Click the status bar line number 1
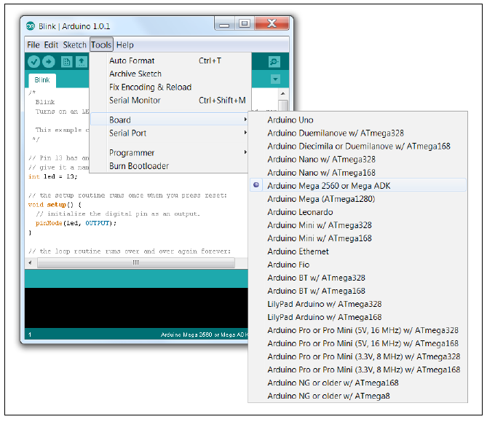The width and height of the screenshot is (487, 422). (30, 335)
